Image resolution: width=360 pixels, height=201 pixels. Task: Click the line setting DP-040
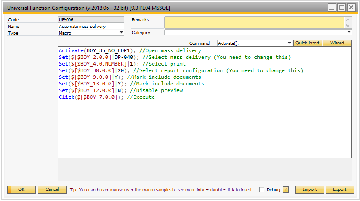pos(175,57)
